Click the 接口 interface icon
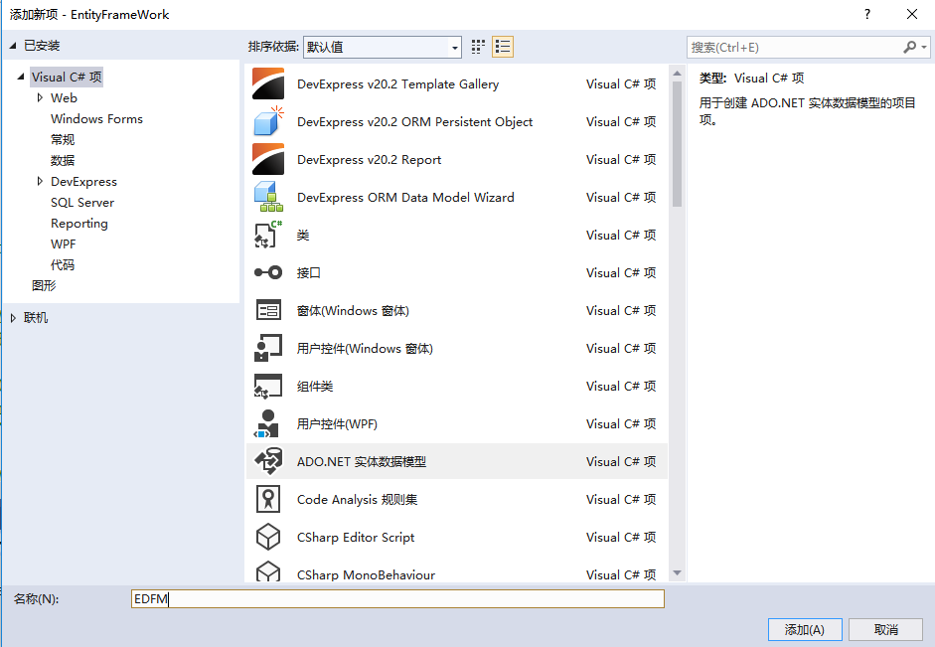The width and height of the screenshot is (935, 647). [267, 272]
